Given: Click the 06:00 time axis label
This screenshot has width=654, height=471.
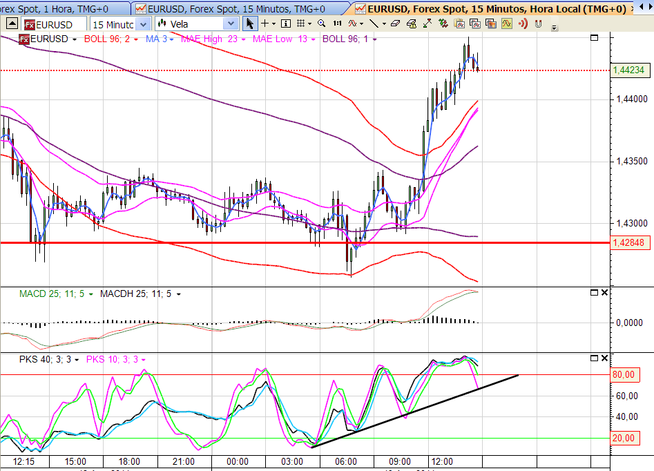Looking at the screenshot, I should tap(346, 462).
